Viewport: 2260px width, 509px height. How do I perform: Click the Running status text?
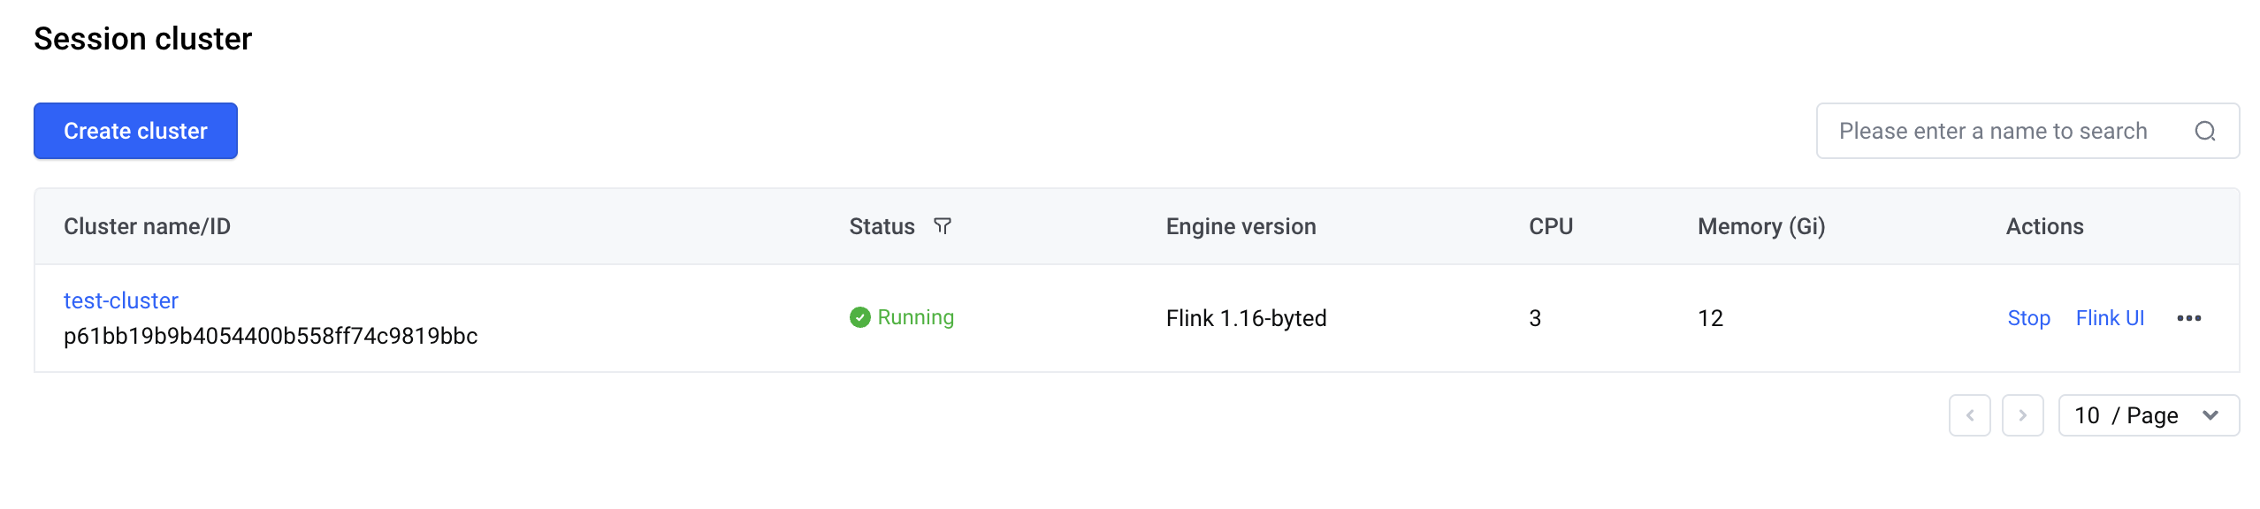[915, 317]
